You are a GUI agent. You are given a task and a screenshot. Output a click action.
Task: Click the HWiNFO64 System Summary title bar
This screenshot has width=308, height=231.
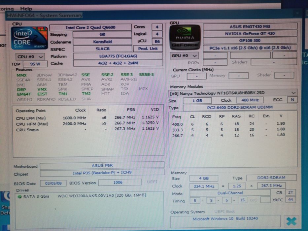[153, 15]
